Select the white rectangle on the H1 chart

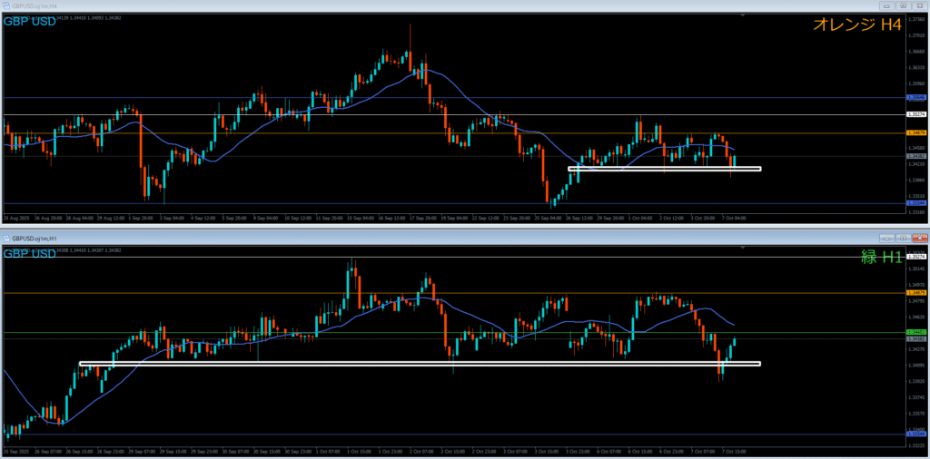coord(419,364)
